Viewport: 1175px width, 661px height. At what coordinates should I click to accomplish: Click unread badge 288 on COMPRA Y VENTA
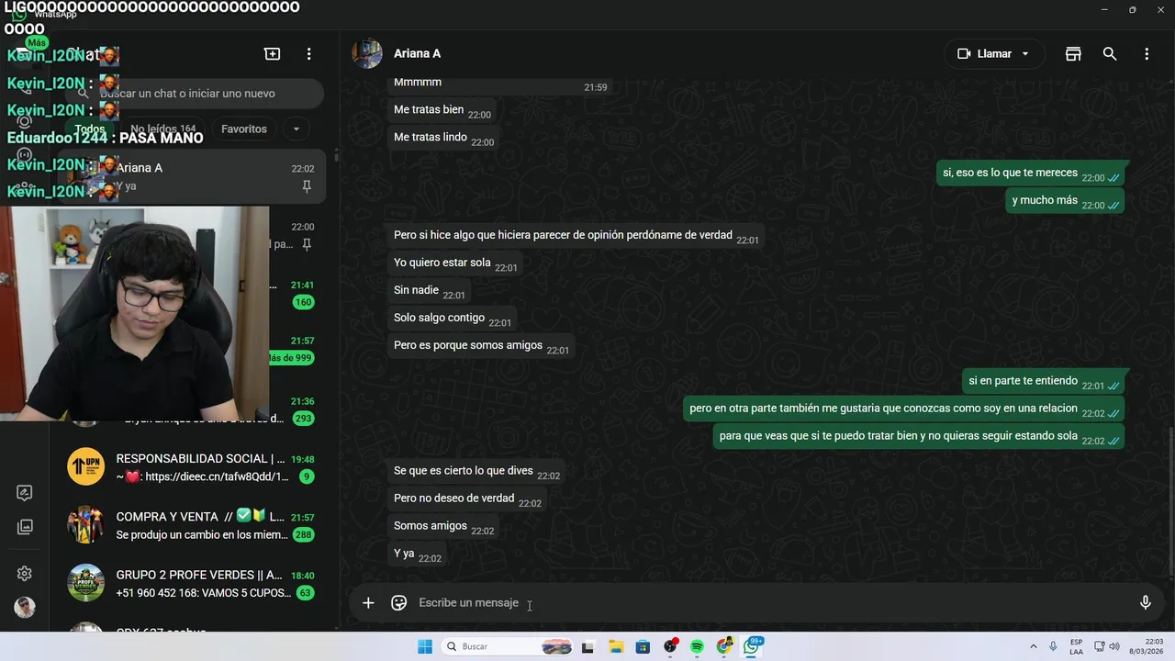coord(303,535)
